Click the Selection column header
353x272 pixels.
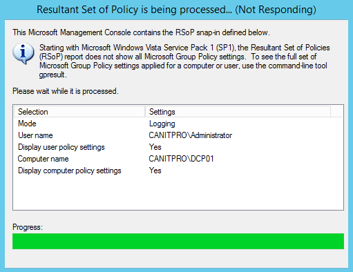click(x=79, y=112)
